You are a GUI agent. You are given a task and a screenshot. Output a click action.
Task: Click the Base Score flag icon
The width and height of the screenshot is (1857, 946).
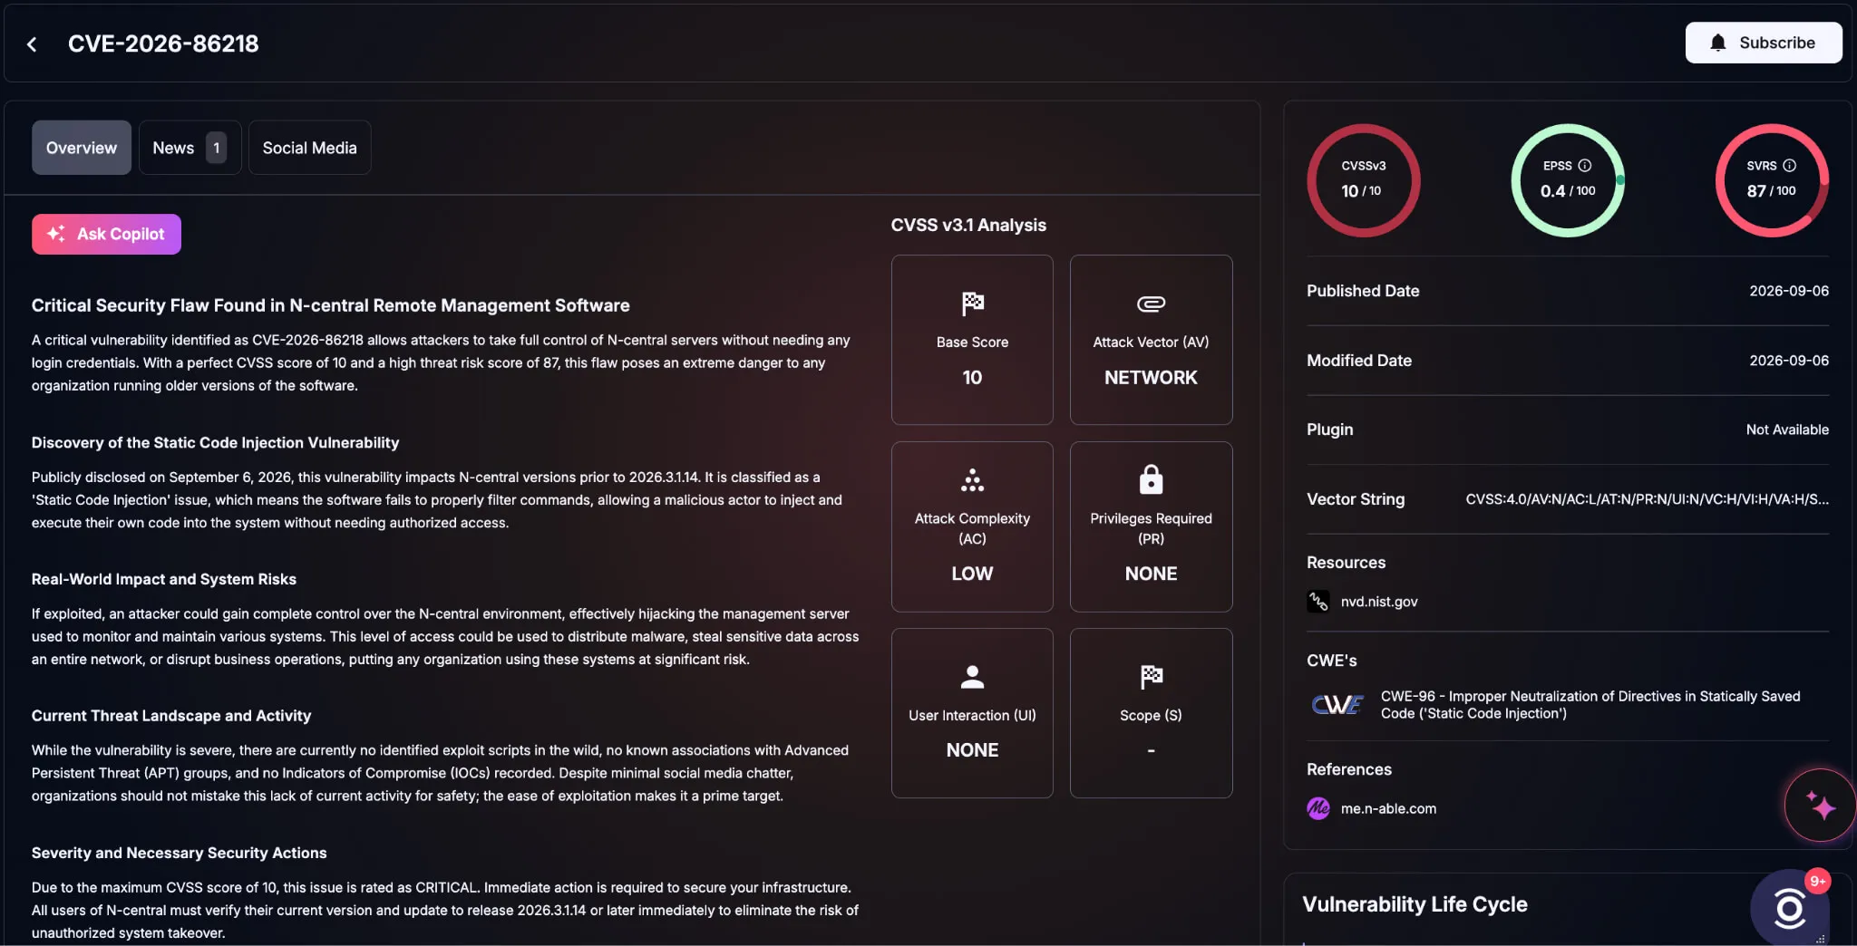972,303
